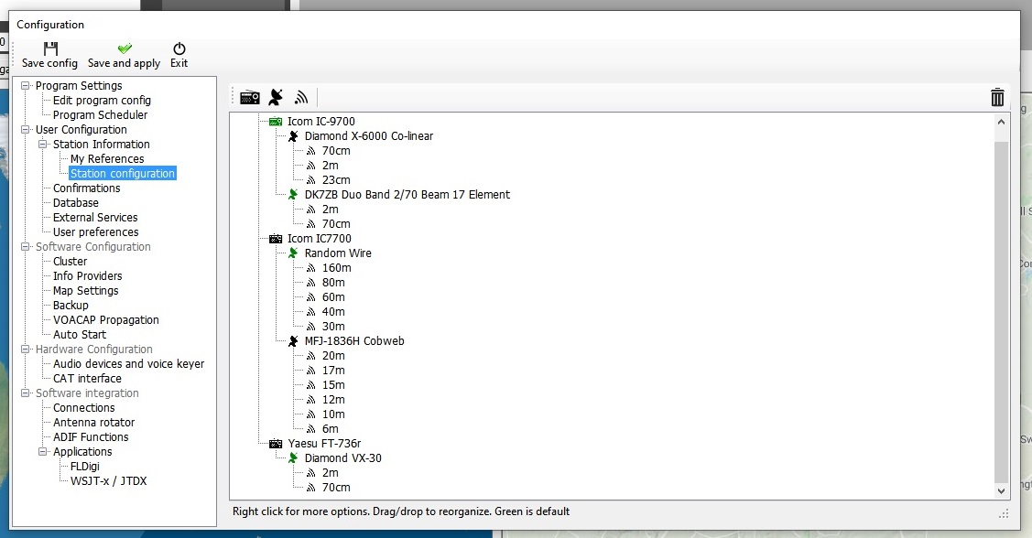Click the band icon next to 15m
1032x538 pixels.
[311, 385]
